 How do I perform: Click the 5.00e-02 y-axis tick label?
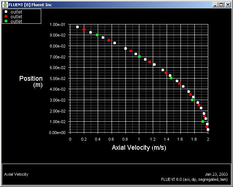pyautogui.click(x=57, y=79)
